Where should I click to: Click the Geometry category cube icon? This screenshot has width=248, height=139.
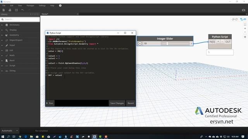pyautogui.click(x=7, y=35)
